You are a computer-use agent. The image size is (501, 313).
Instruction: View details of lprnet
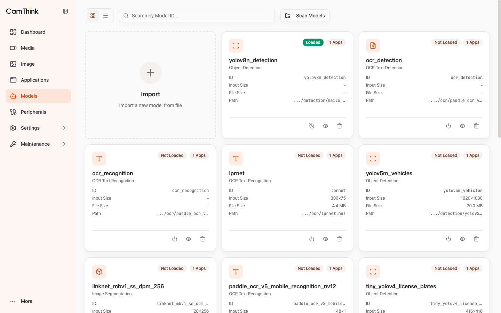(x=326, y=239)
